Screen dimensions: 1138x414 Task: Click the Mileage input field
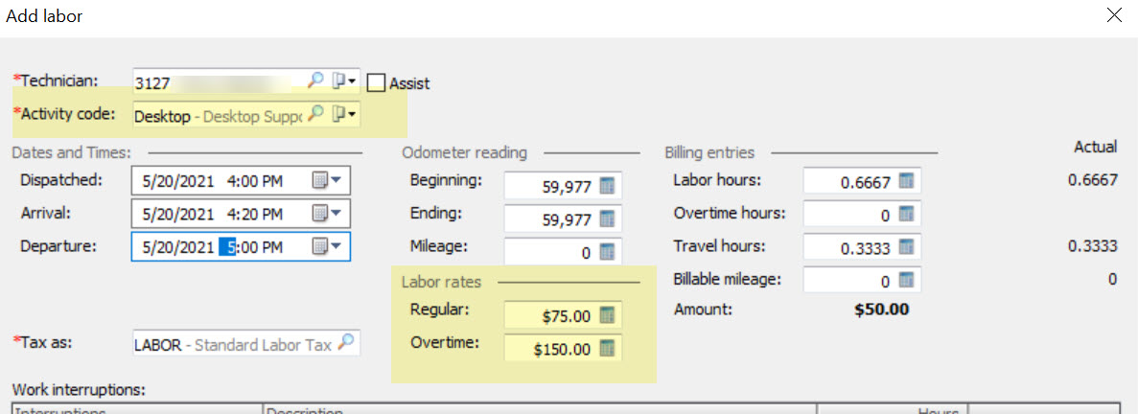pyautogui.click(x=563, y=252)
